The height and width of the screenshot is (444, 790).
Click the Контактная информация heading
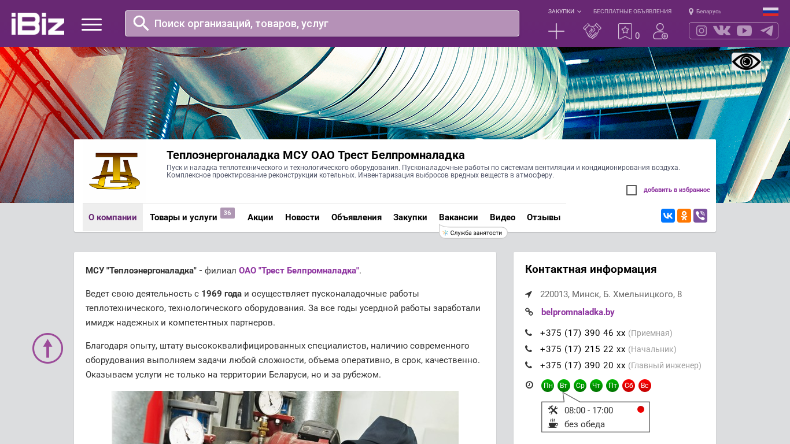[x=590, y=269]
